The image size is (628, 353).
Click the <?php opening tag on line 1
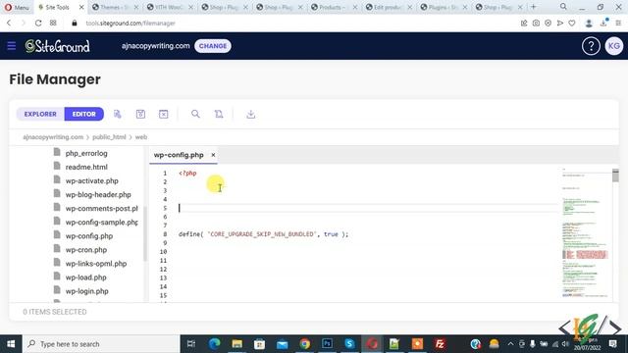(x=187, y=174)
